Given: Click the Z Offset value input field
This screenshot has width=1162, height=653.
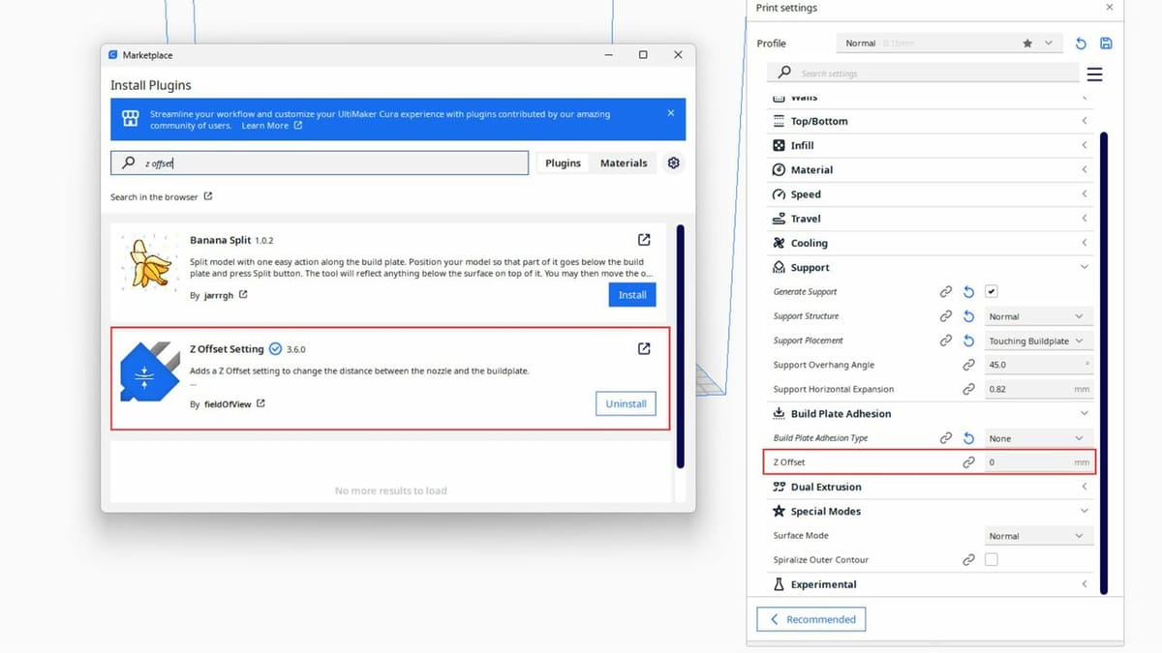Looking at the screenshot, I should [x=1026, y=462].
